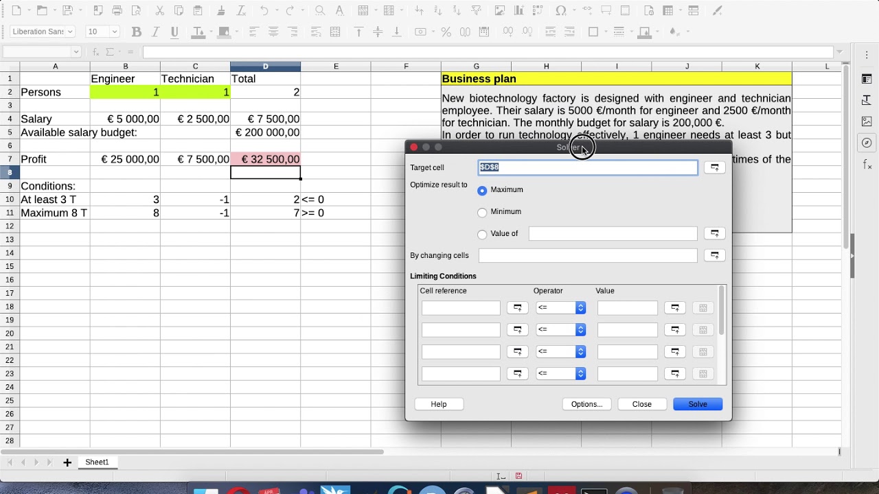Viewport: 879px width, 494px height.
Task: Click the Insert Special Character omega icon
Action: point(561,11)
